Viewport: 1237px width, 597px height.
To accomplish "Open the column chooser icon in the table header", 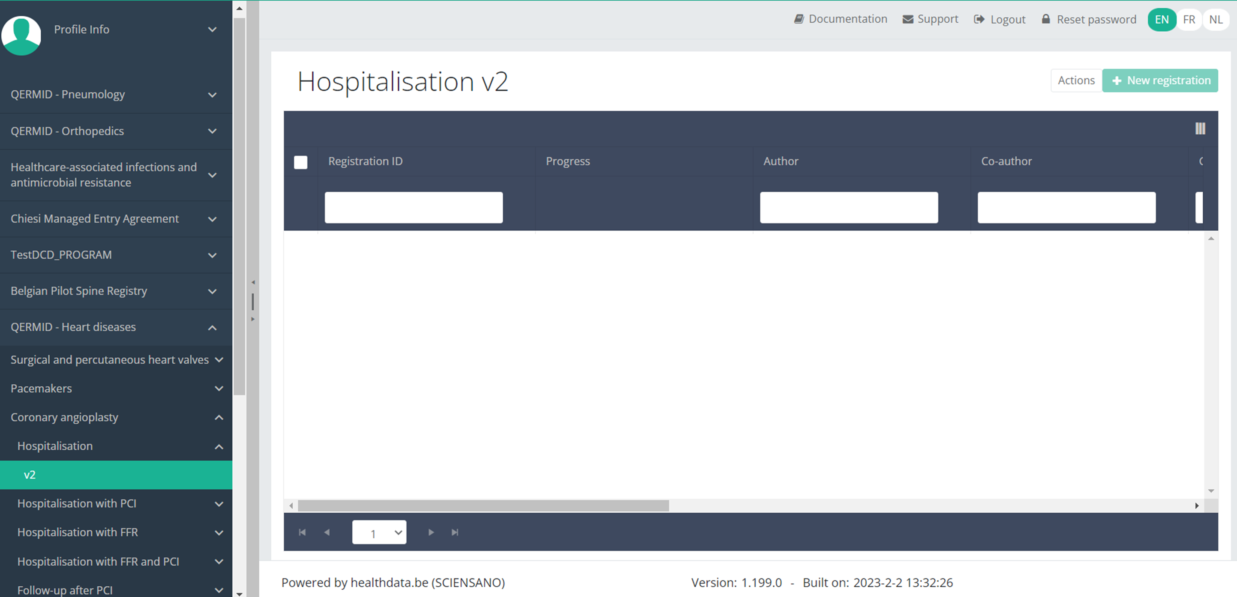I will click(x=1200, y=128).
